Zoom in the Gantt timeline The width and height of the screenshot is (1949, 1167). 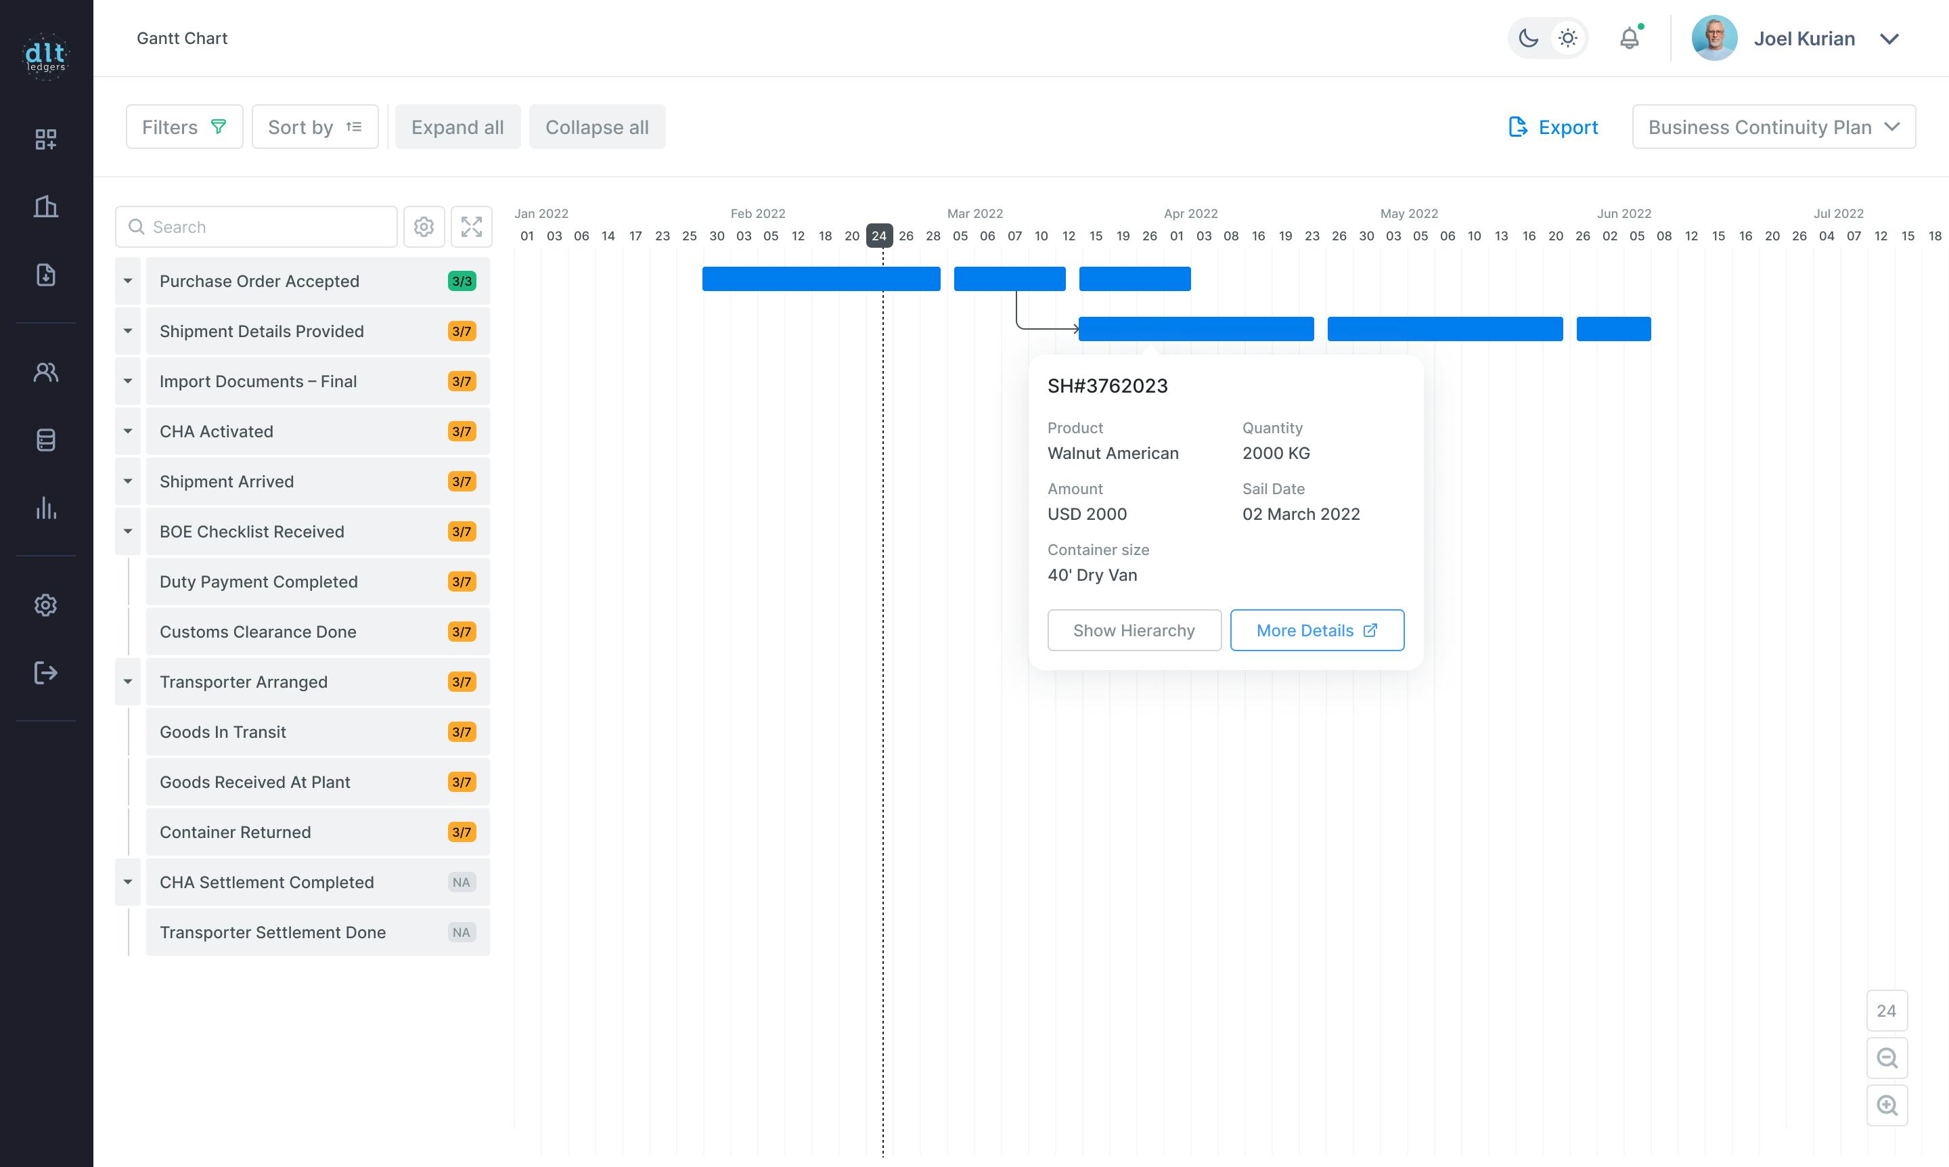(1886, 1105)
